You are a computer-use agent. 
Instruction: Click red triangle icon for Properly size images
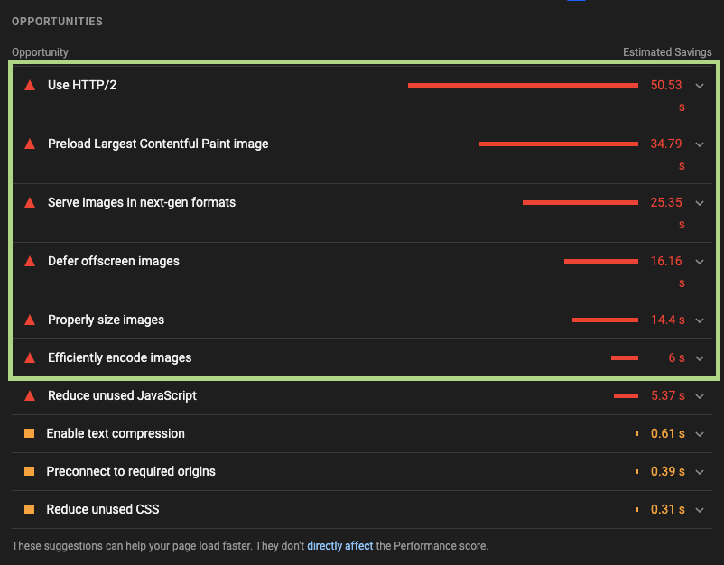tap(30, 320)
